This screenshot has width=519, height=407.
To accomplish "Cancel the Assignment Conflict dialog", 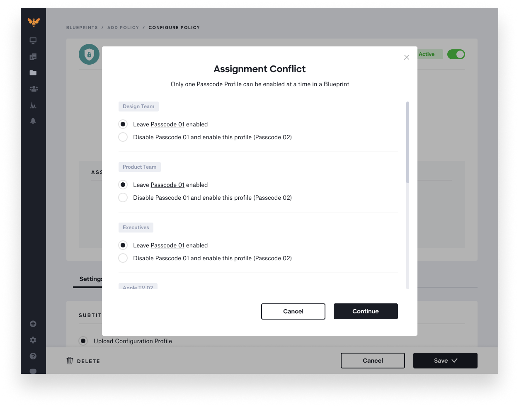I will (293, 311).
